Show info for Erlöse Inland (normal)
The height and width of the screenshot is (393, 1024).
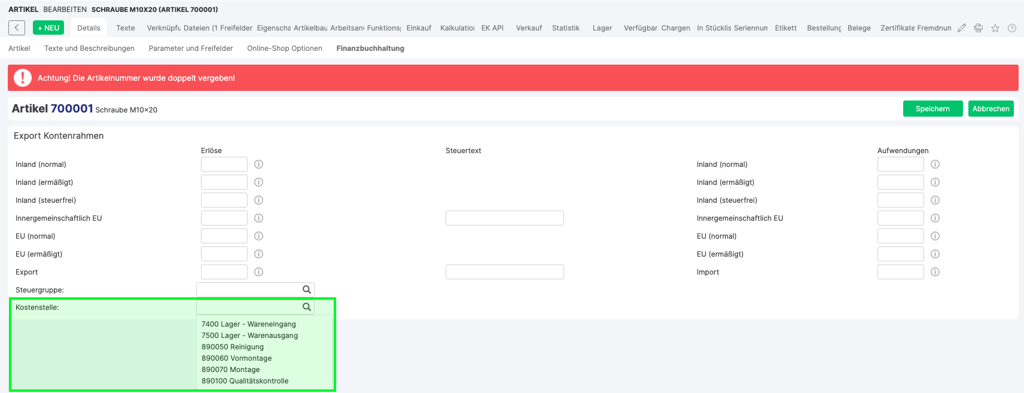(258, 164)
